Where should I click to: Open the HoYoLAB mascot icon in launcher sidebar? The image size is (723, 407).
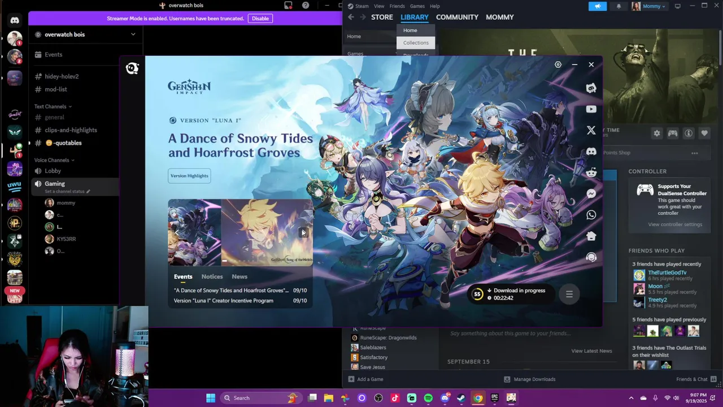(x=591, y=88)
